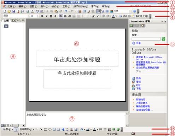Open the task pane menu dropdown arrow

pyautogui.click(x=162, y=21)
